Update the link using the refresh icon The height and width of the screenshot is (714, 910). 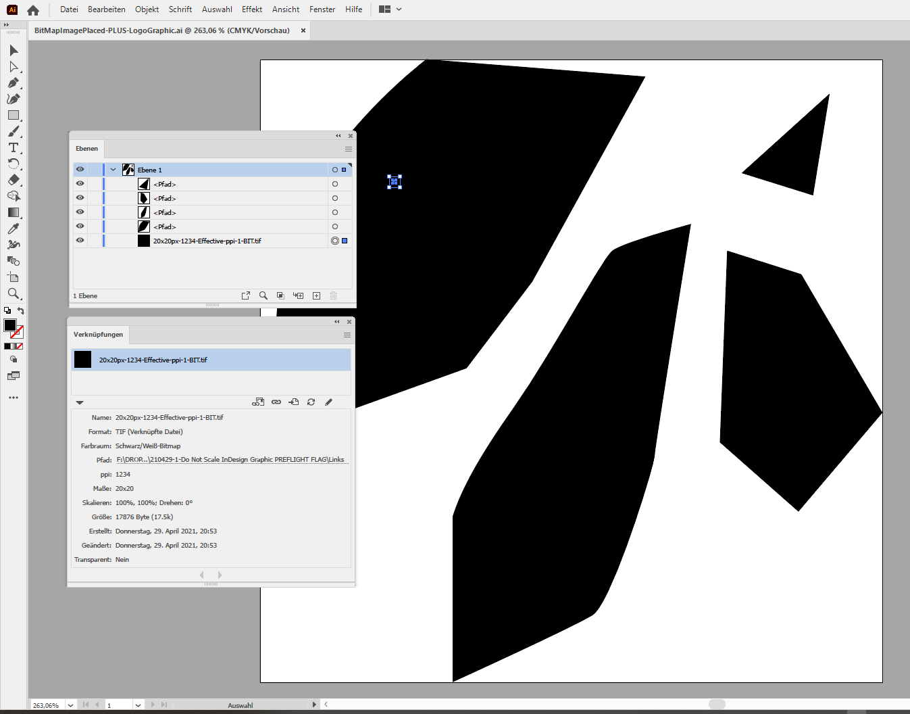(x=311, y=402)
